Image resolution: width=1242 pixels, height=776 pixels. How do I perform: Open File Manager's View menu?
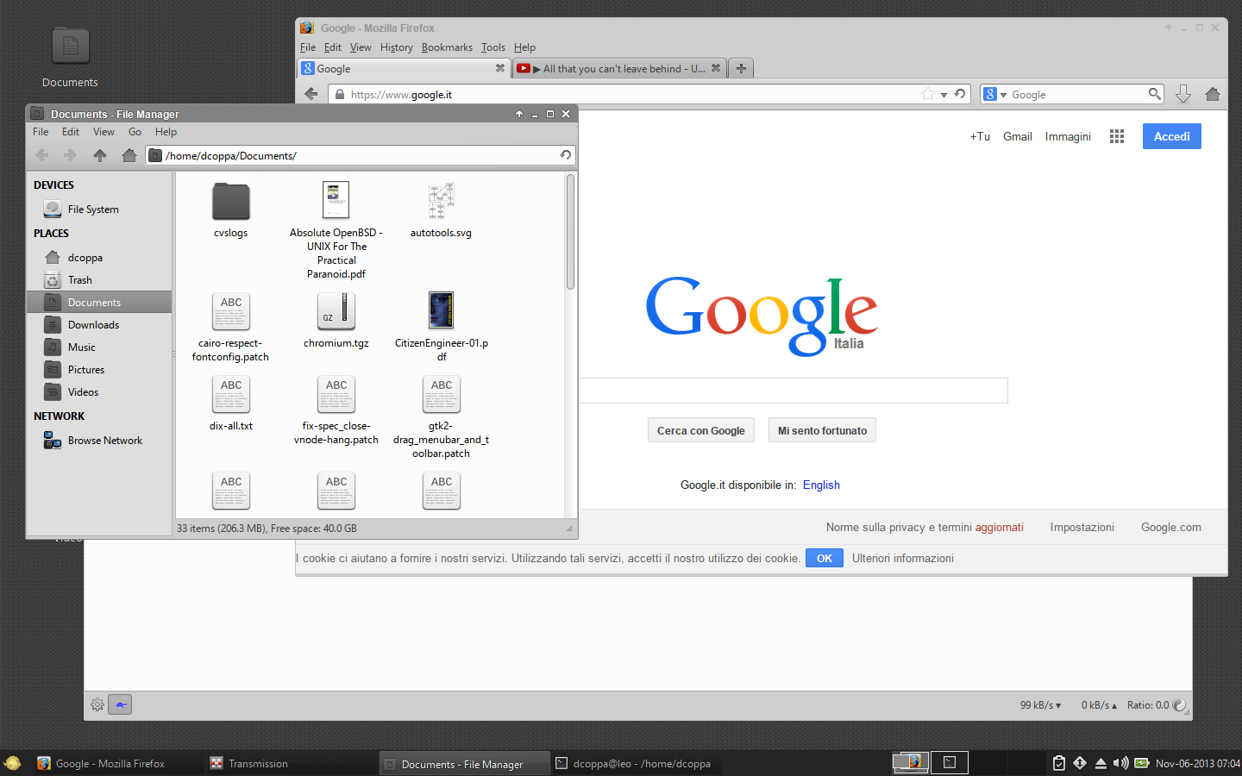[103, 132]
